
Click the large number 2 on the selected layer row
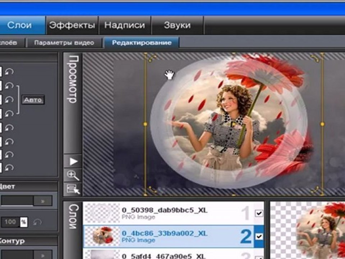(246, 237)
